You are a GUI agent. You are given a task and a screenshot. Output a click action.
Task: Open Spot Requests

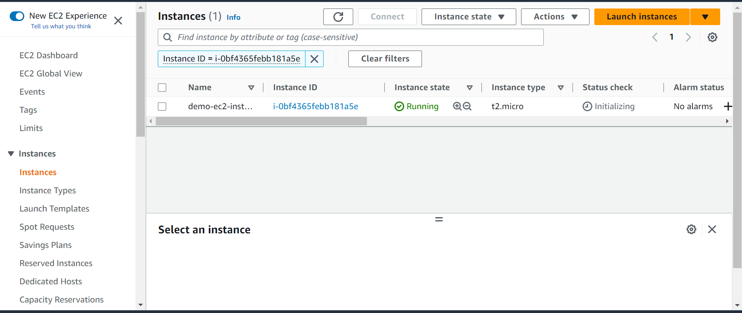47,227
